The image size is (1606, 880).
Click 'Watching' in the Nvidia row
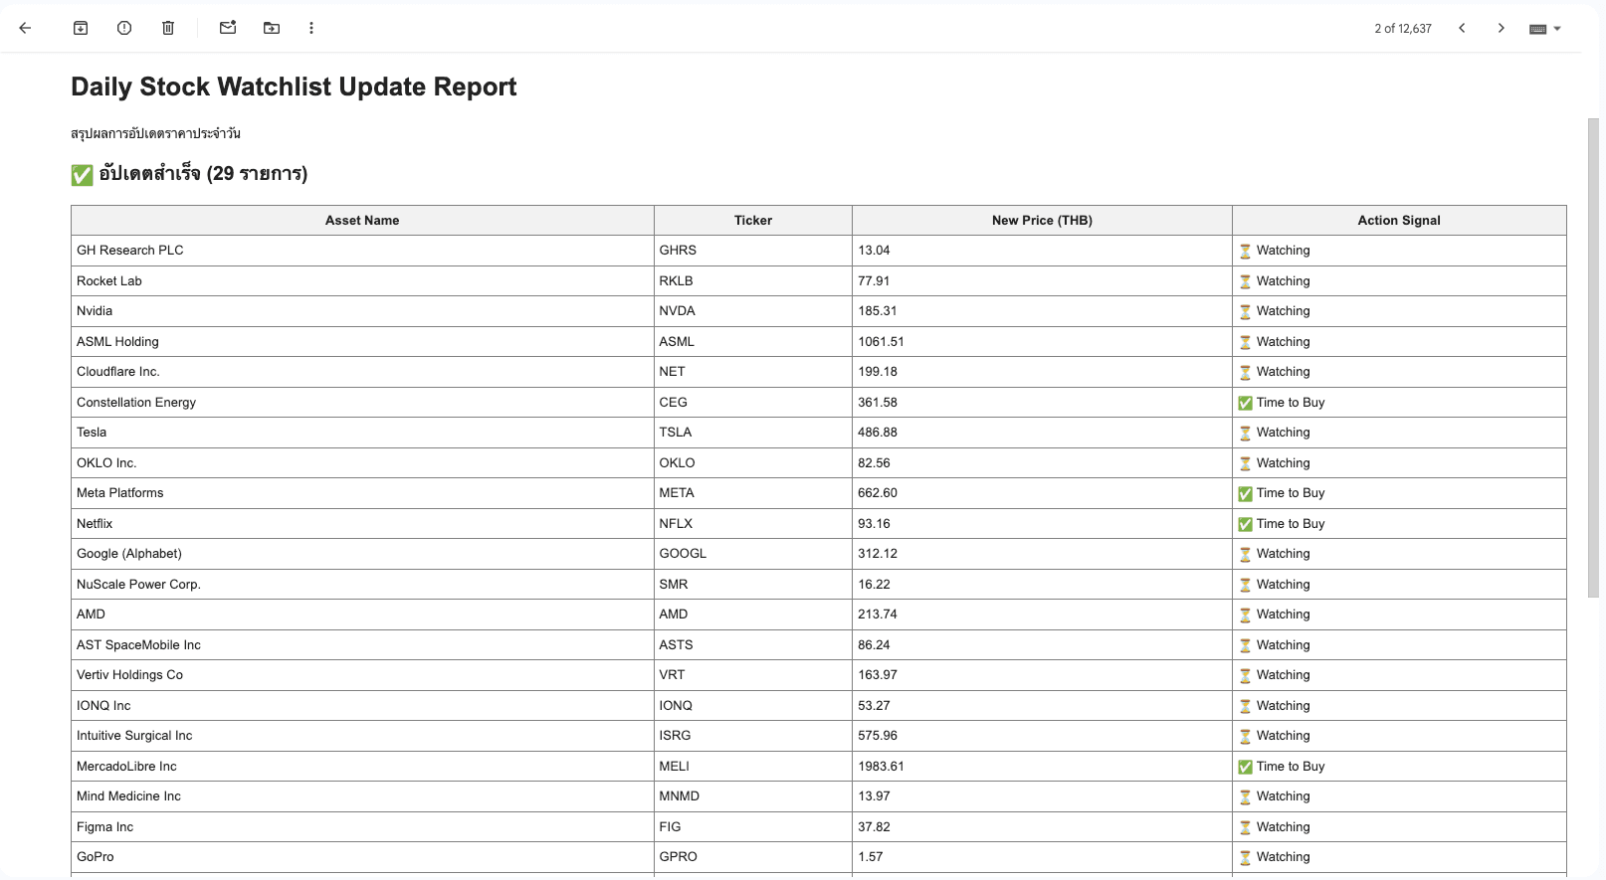click(x=1283, y=311)
